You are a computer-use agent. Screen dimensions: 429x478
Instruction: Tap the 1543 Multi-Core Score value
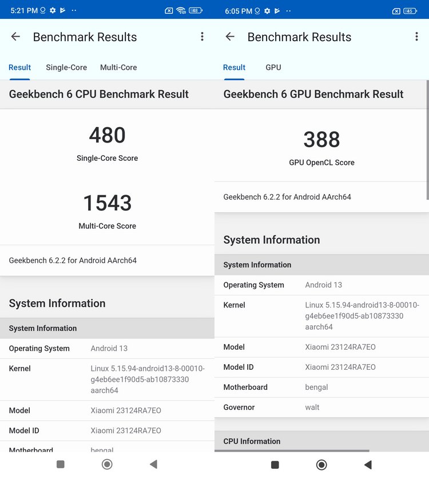108,203
